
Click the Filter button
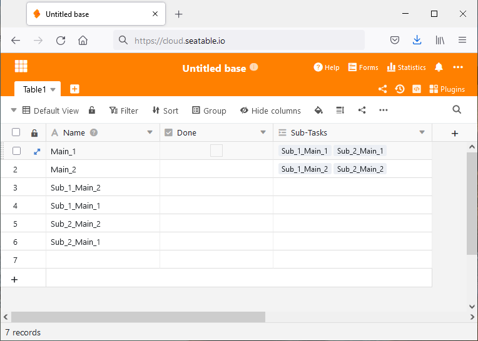(x=123, y=111)
